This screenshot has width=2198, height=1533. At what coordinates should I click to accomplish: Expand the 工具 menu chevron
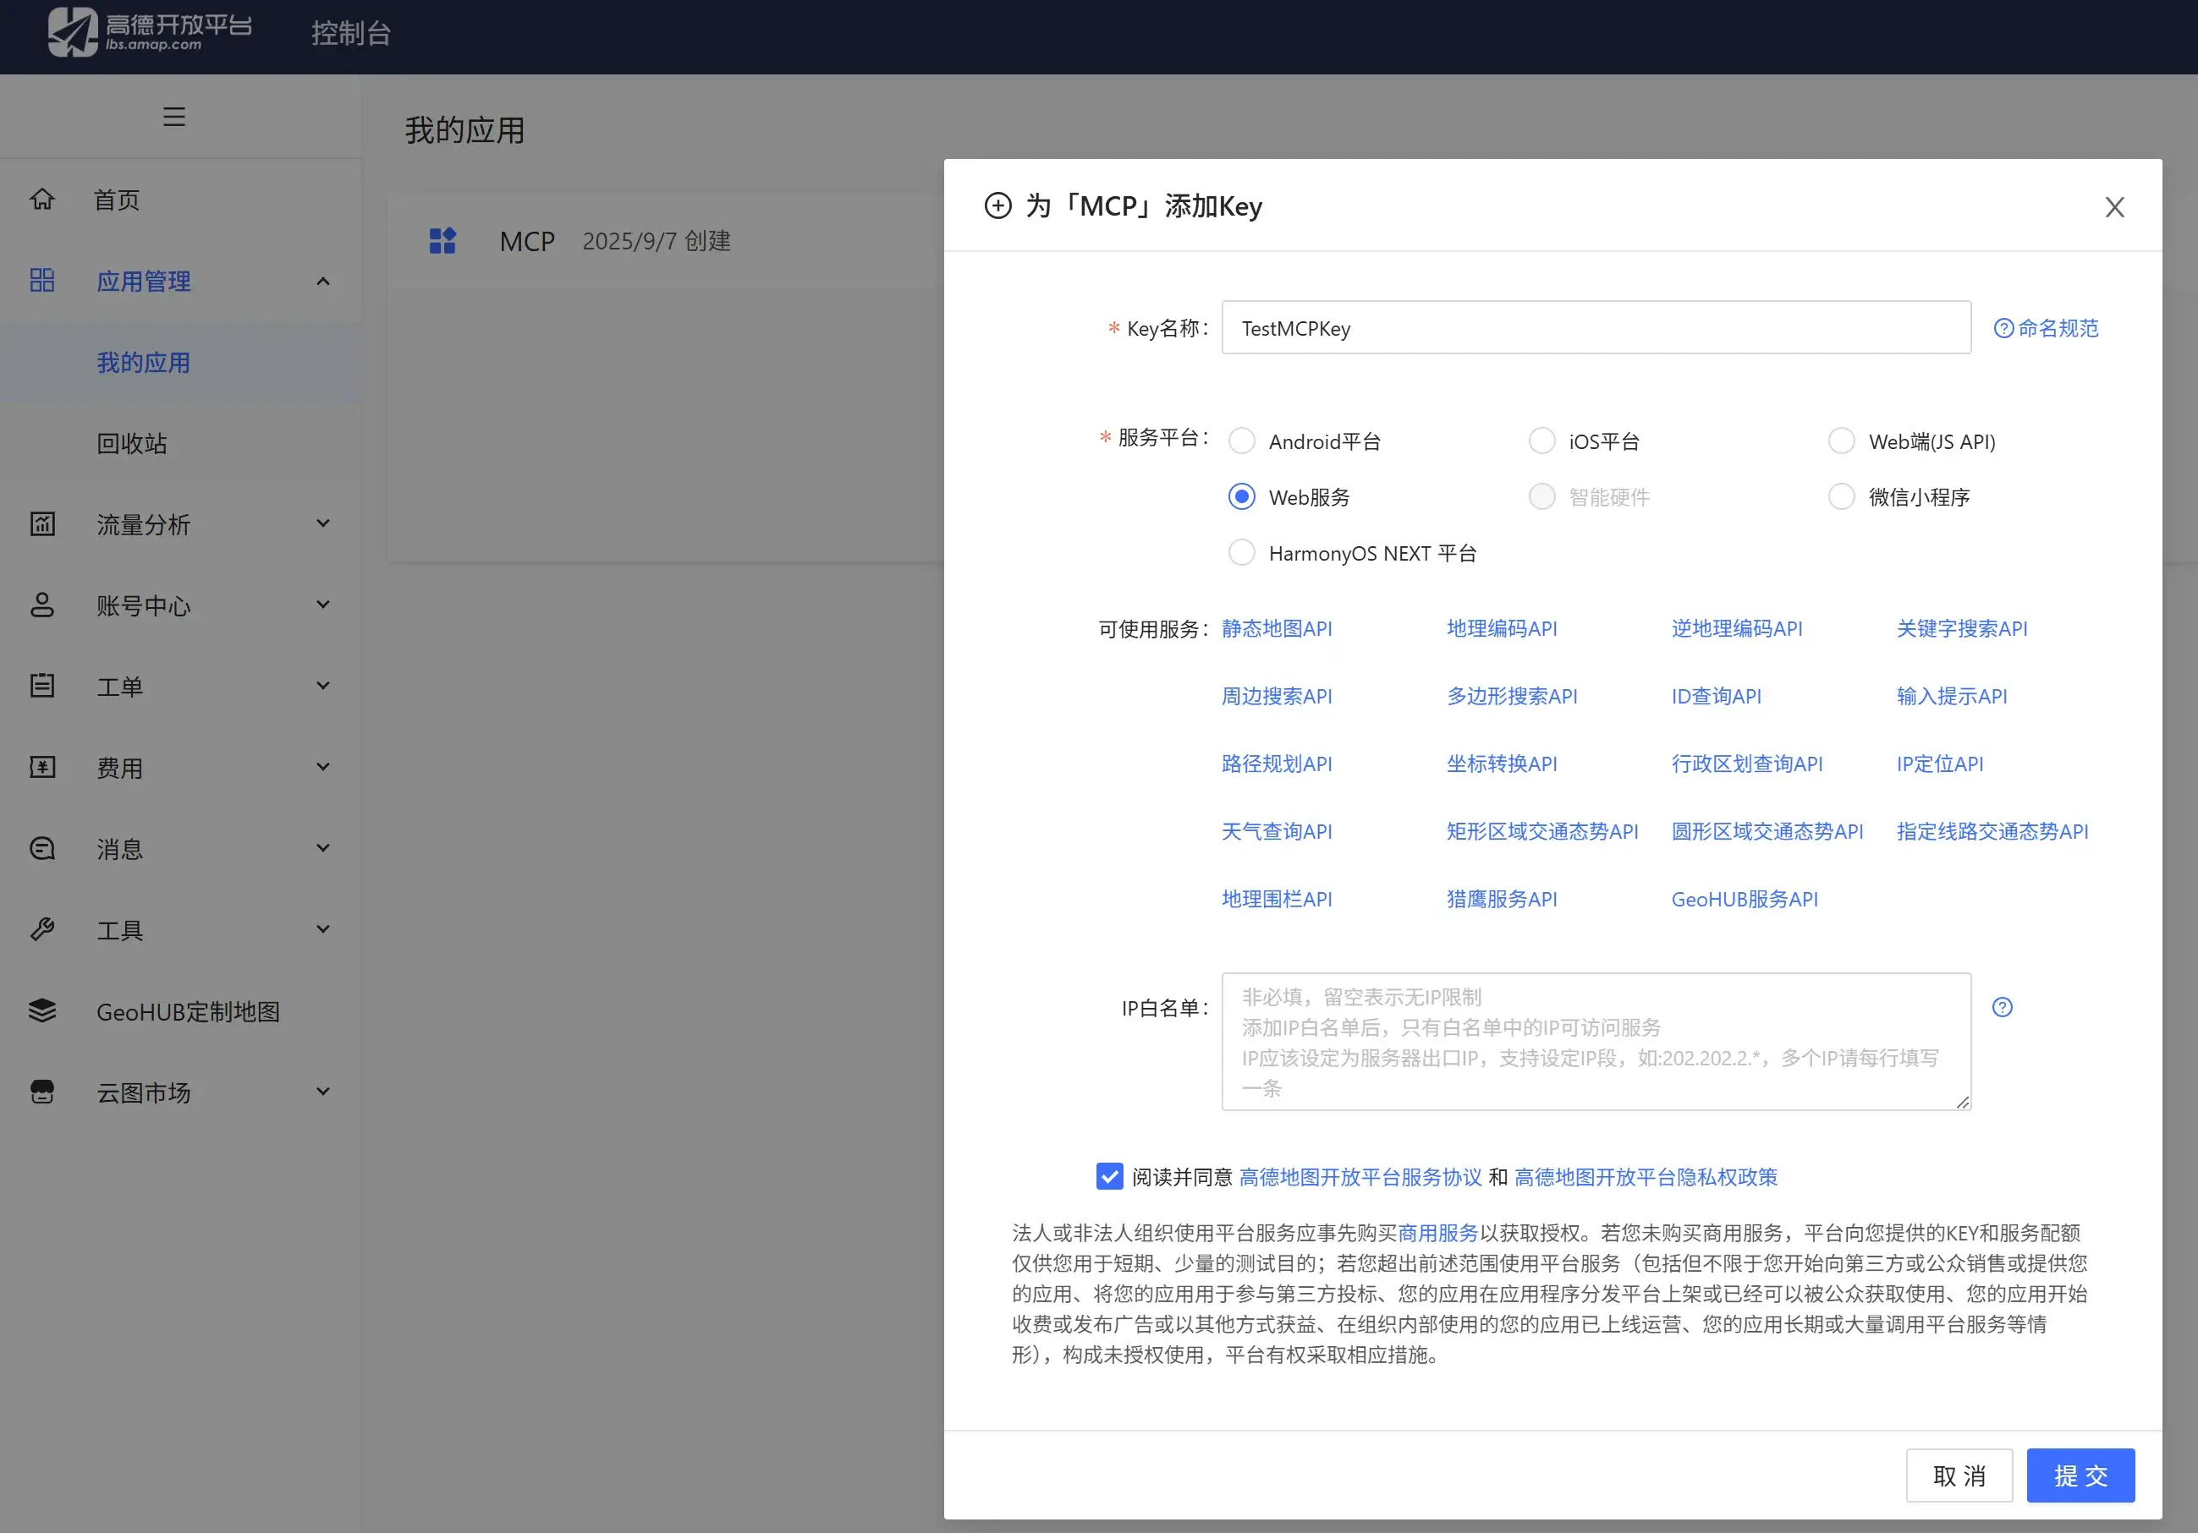(x=323, y=929)
